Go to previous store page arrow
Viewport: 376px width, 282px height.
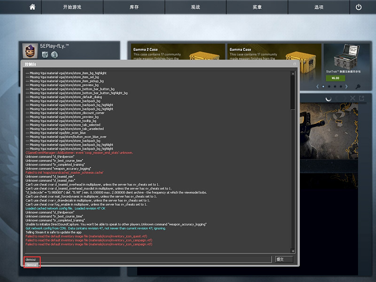[x=317, y=86]
